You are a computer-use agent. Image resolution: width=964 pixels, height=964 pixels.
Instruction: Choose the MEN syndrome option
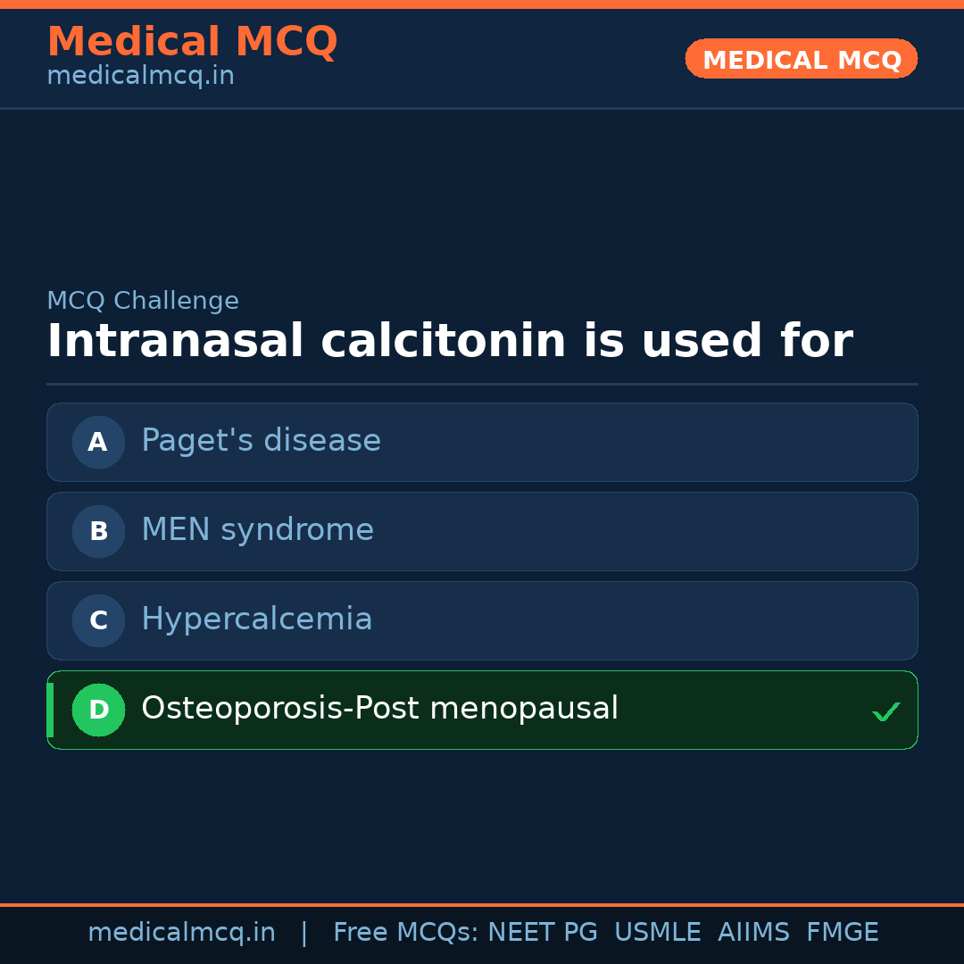point(257,530)
